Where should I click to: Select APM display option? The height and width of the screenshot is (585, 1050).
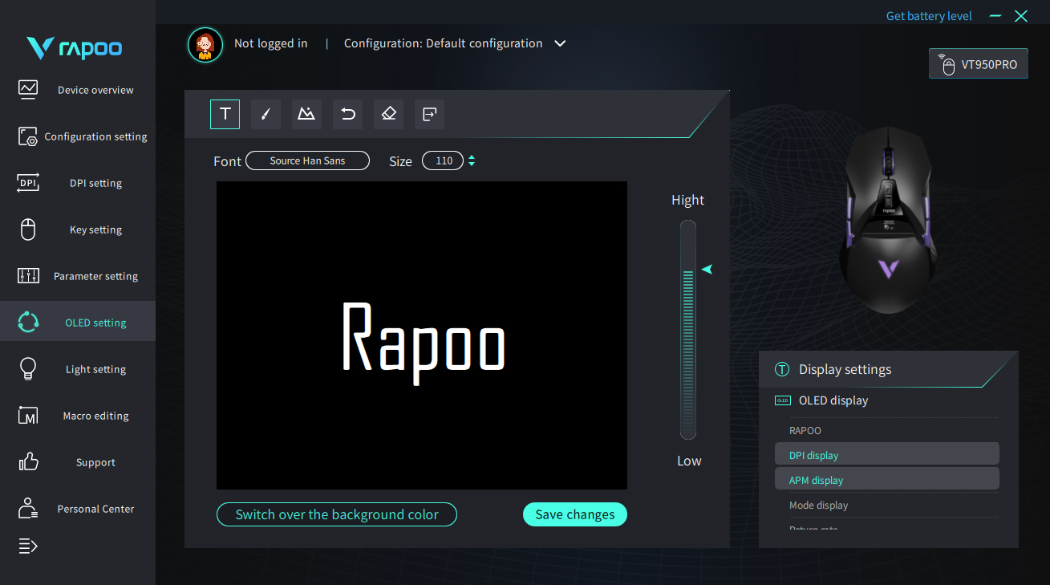pos(887,479)
